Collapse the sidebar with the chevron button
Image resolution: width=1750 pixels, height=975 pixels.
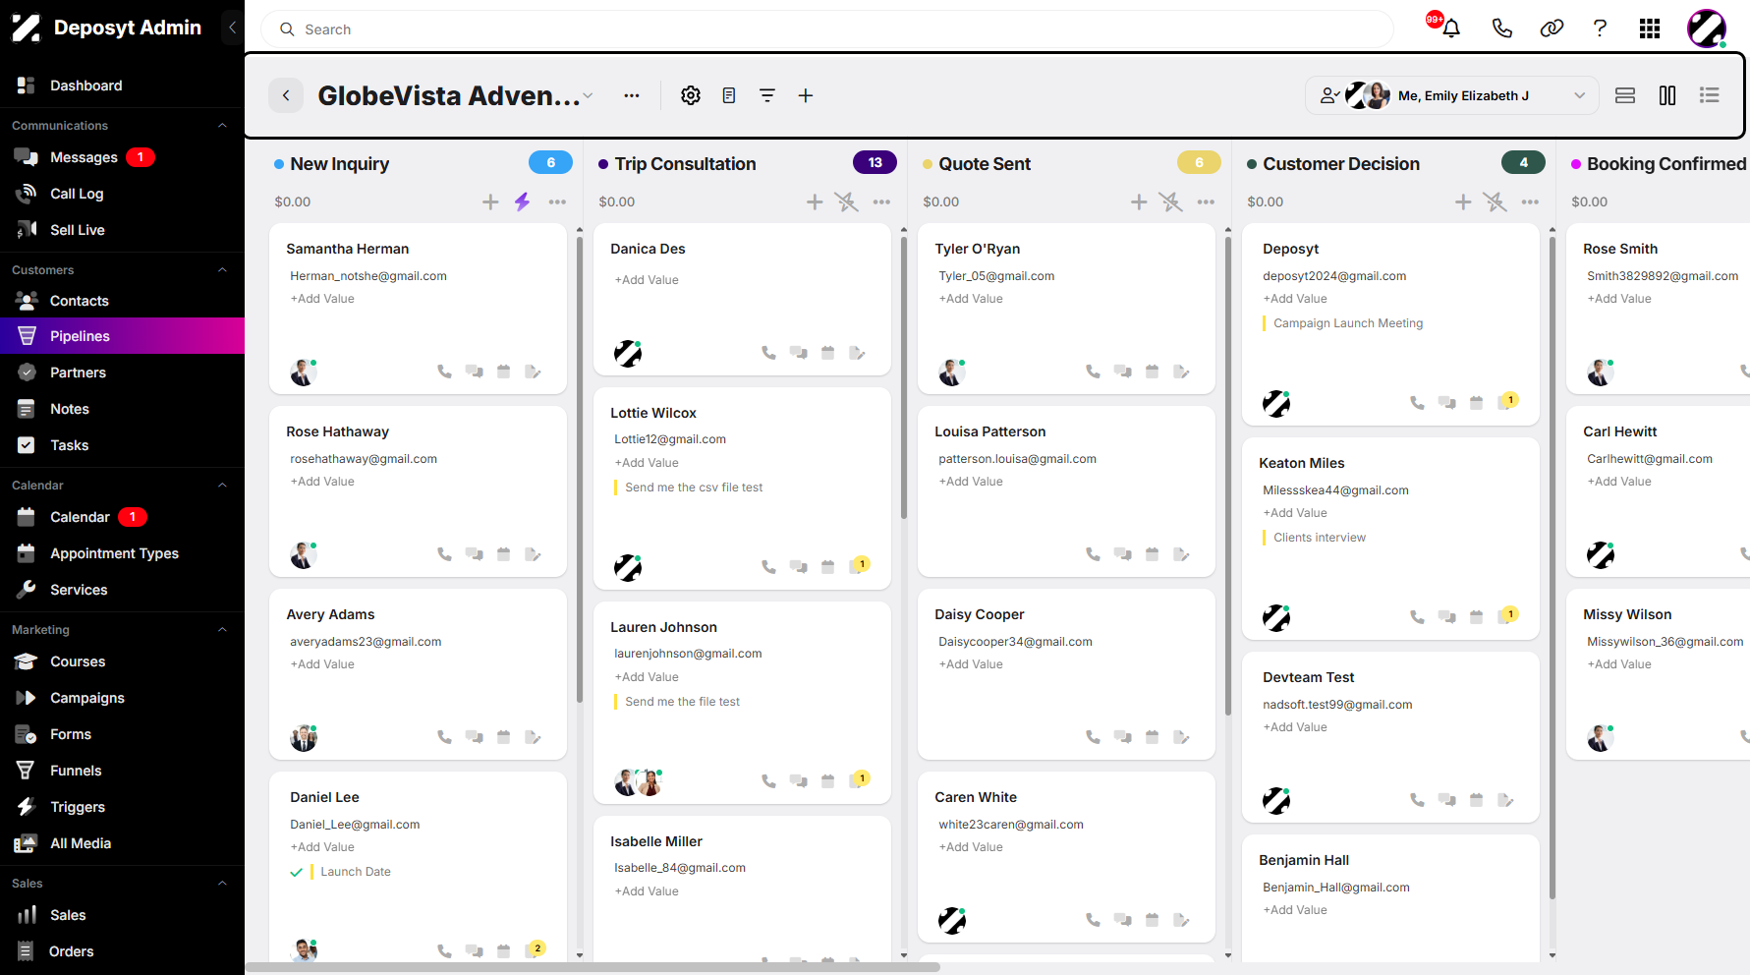point(232,28)
